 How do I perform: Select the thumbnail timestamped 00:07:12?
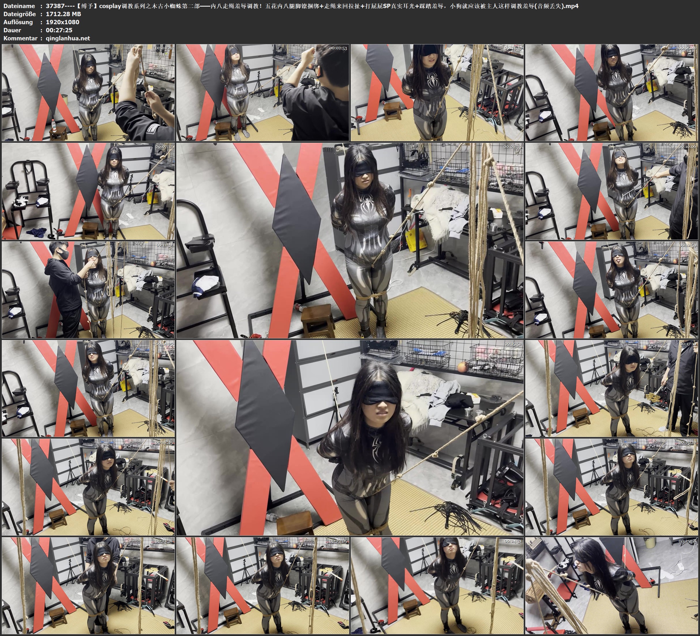(88, 191)
